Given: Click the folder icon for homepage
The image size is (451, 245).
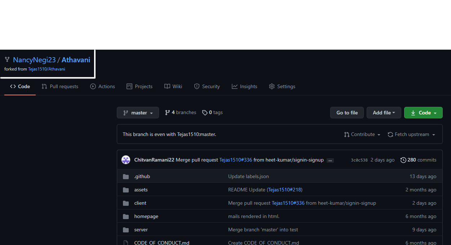Looking at the screenshot, I should tap(126, 217).
